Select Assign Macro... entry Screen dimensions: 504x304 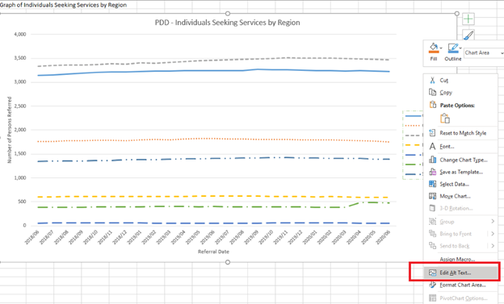click(457, 259)
